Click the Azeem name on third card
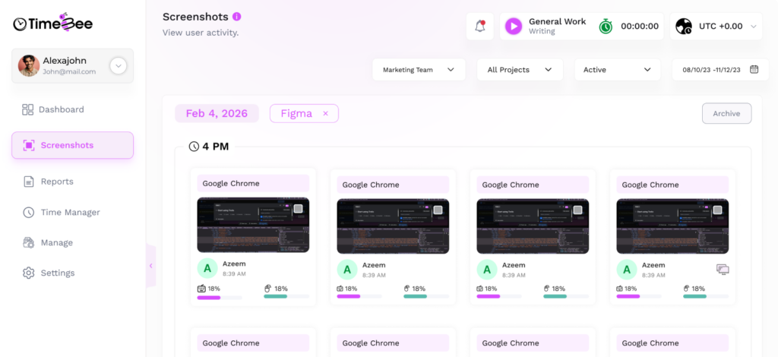Screen dimensions: 778x357 tap(513, 265)
